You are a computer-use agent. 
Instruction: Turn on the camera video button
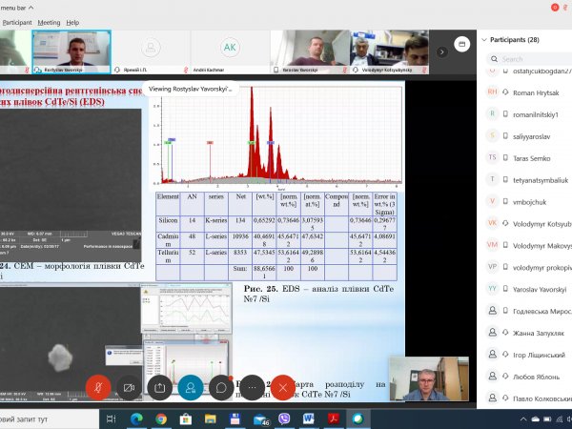129,387
